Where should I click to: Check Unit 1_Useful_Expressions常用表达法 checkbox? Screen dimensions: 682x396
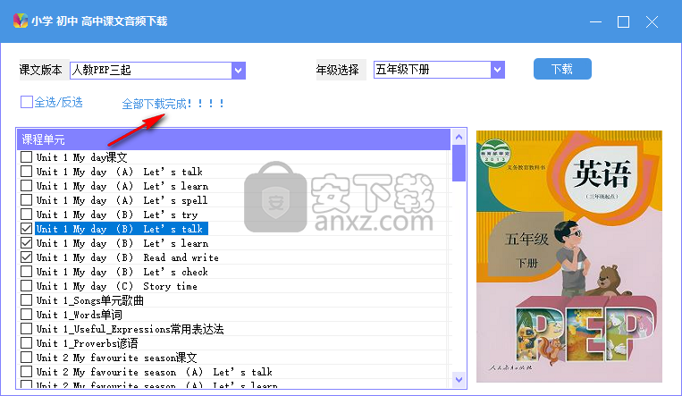coord(27,329)
